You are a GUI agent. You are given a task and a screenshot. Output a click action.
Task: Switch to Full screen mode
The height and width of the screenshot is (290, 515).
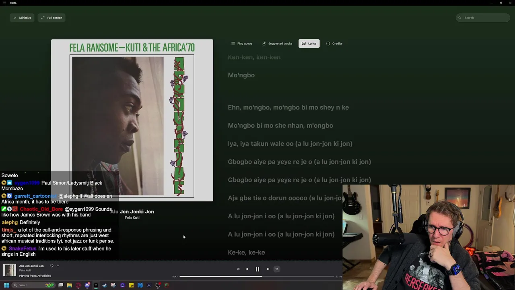point(51,18)
